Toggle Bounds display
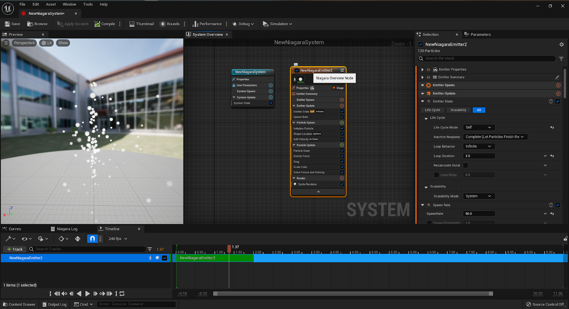The height and width of the screenshot is (309, 569). (x=170, y=24)
